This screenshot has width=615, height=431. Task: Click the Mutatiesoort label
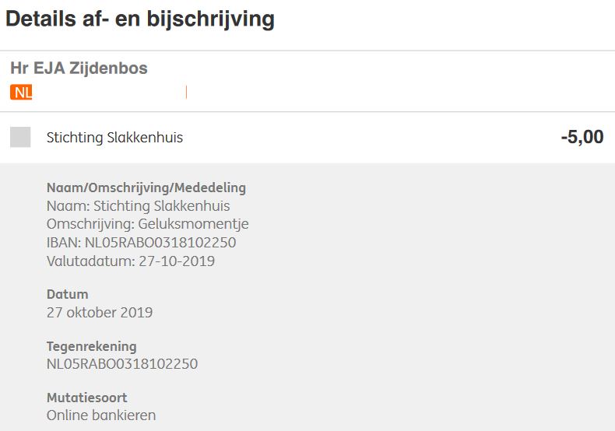tap(87, 398)
